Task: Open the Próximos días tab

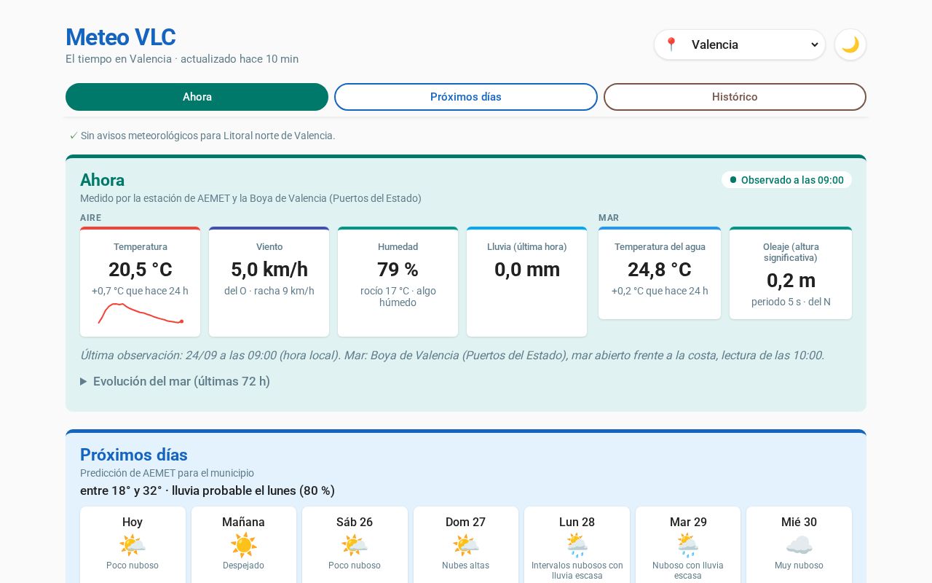Action: [466, 97]
